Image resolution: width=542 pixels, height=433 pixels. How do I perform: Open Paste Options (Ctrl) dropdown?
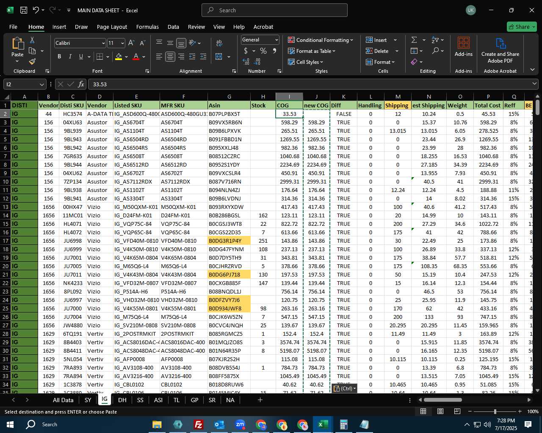coord(344,388)
